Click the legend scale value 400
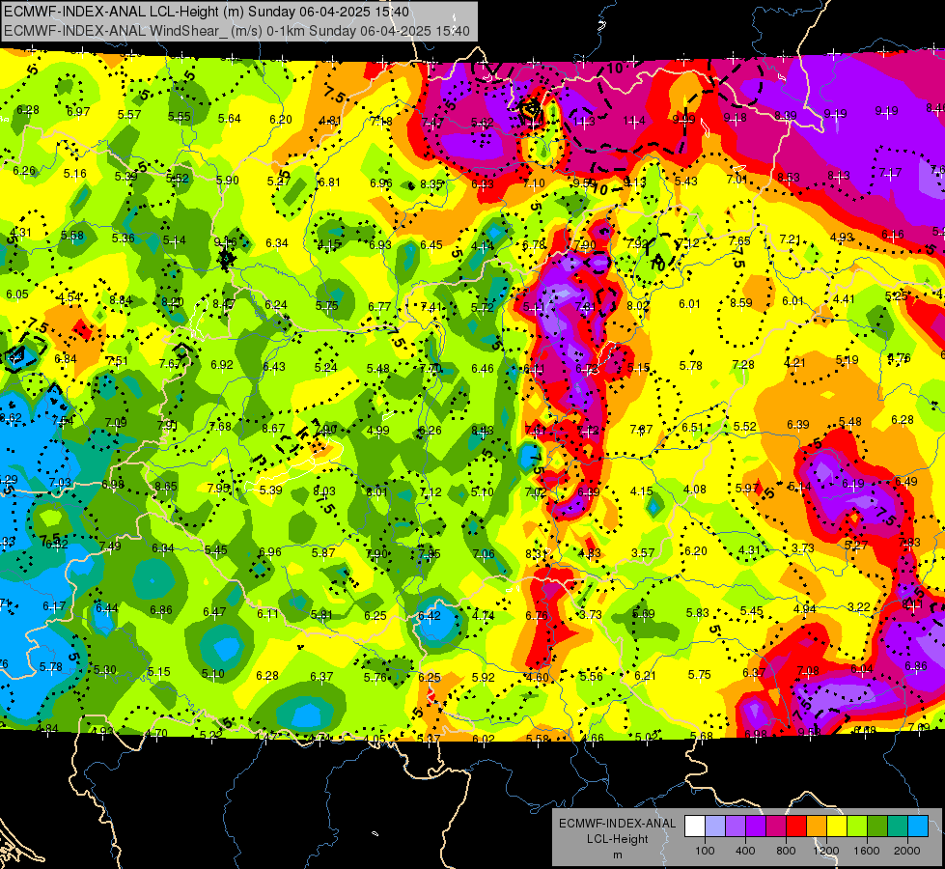Image resolution: width=945 pixels, height=869 pixels. 745,851
